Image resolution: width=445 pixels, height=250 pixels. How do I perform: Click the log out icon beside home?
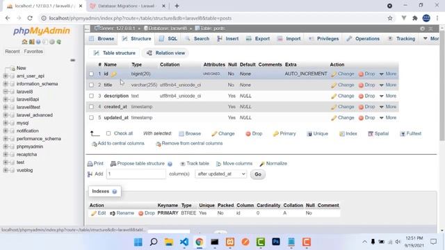31,42
